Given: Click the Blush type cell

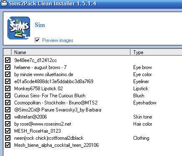Looking at the screenshot, I should [x=139, y=96].
